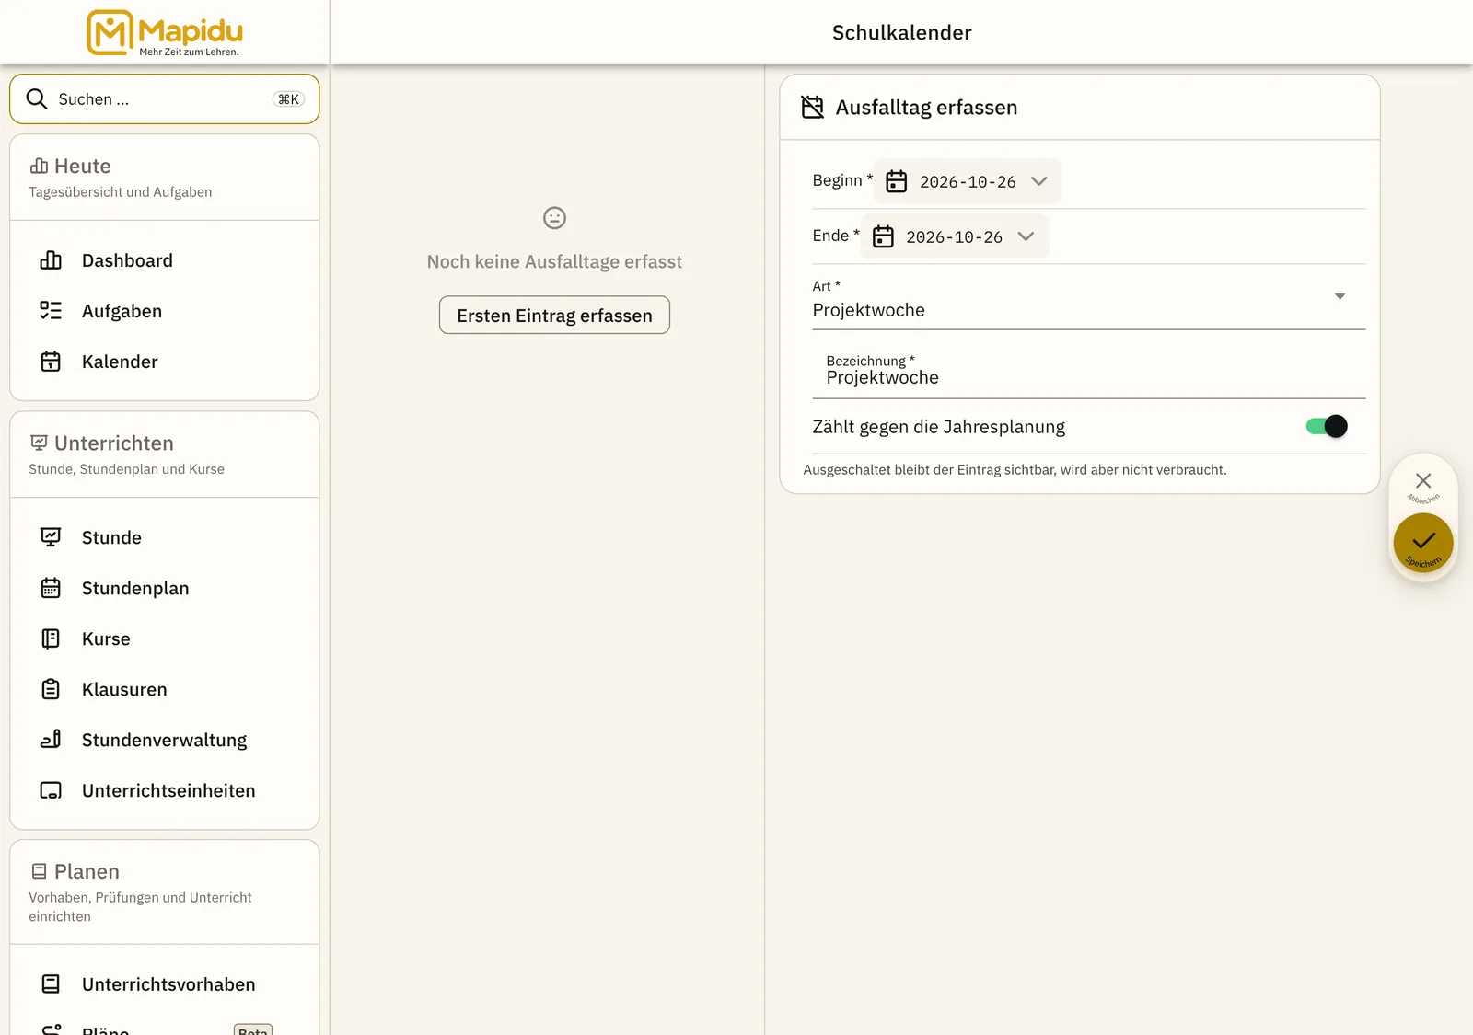Click the search magnifier icon
The image size is (1473, 1035).
(x=37, y=99)
